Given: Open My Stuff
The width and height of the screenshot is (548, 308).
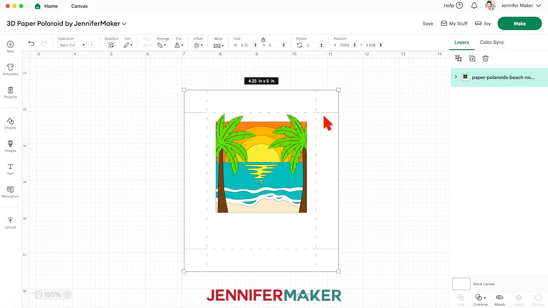Looking at the screenshot, I should [454, 24].
